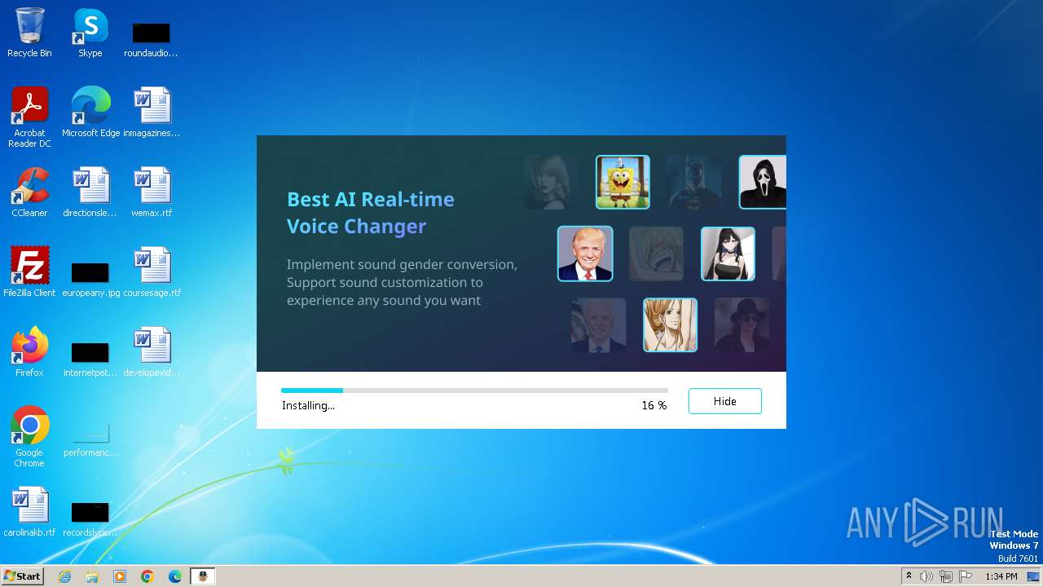Click the voice changer installer taskbar item
Viewport: 1043px width, 587px height.
(203, 576)
